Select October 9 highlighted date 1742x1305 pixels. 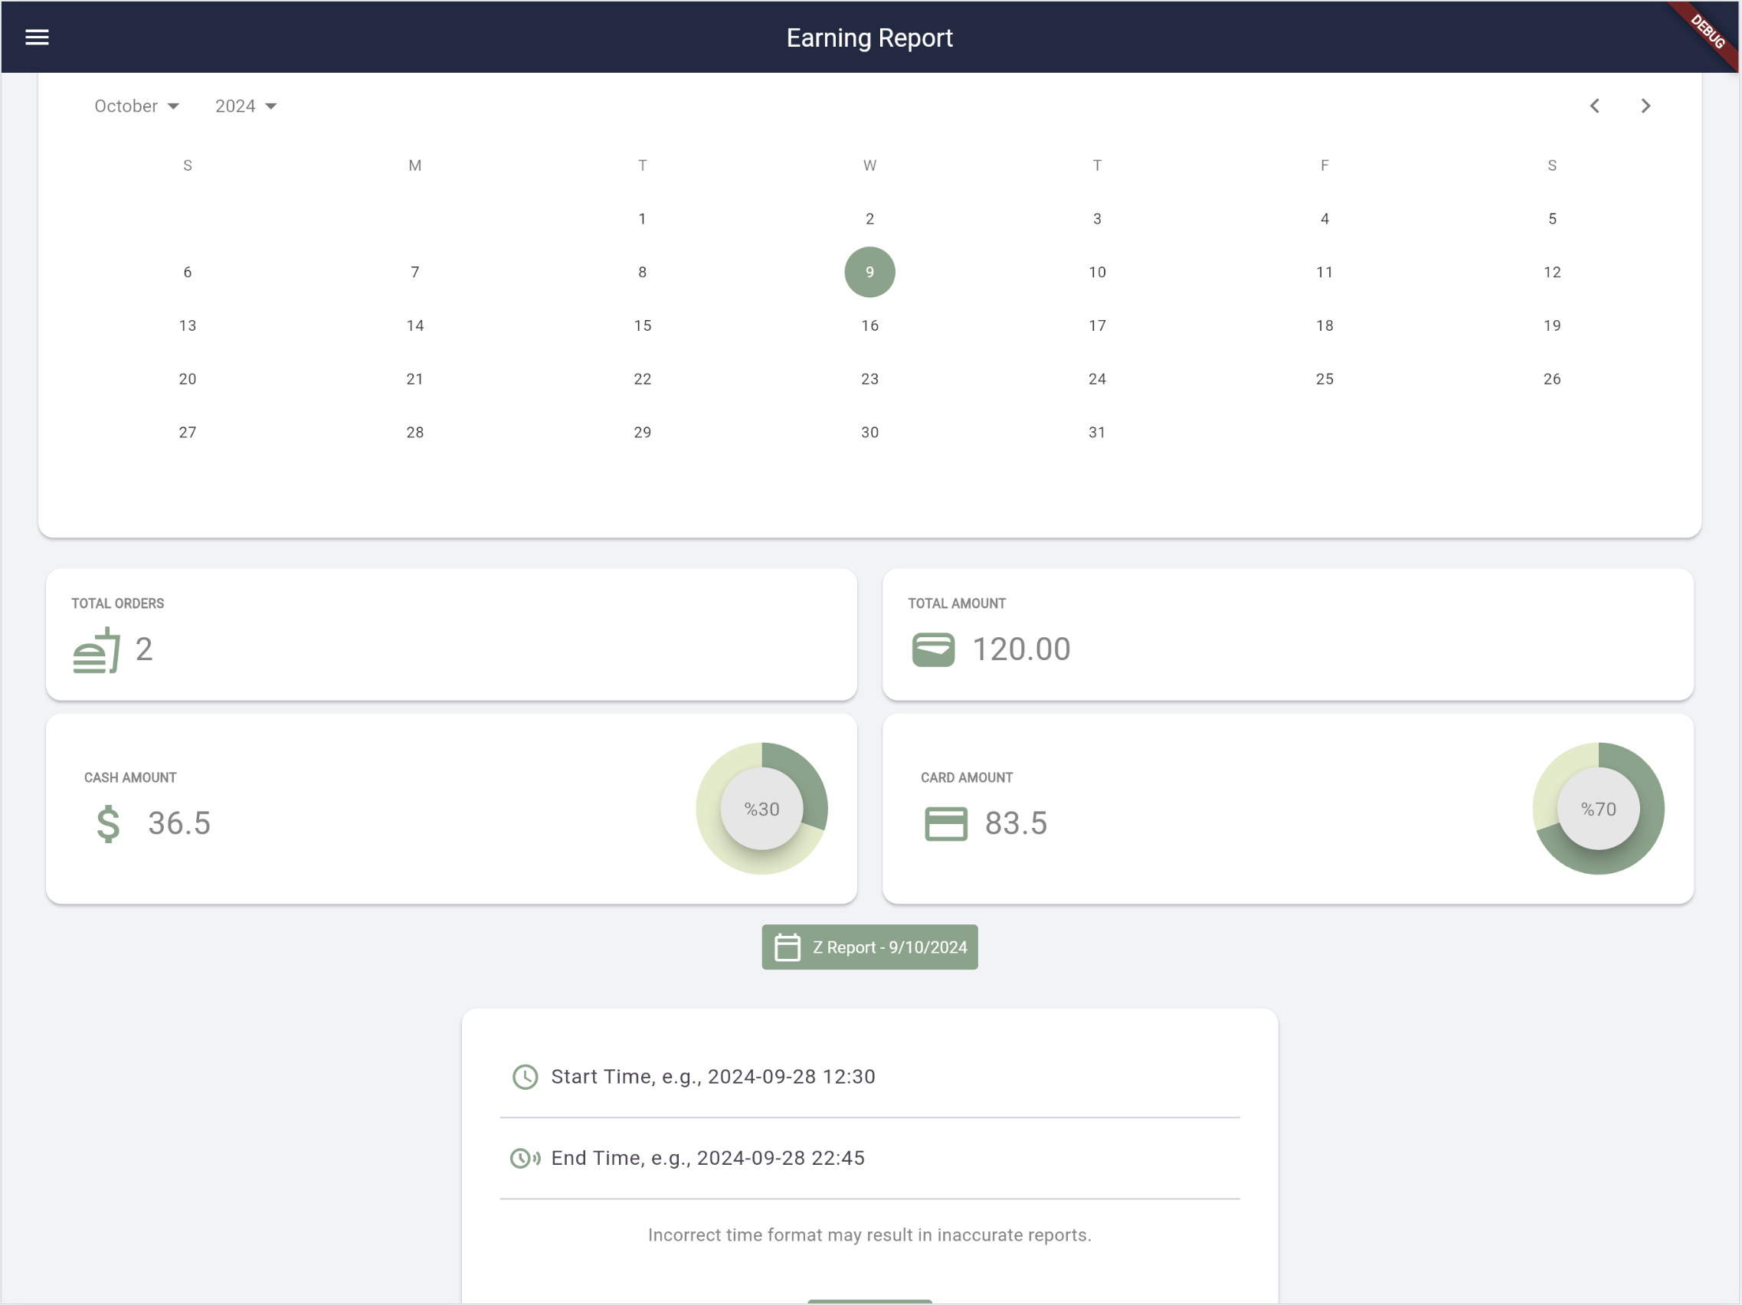tap(869, 273)
